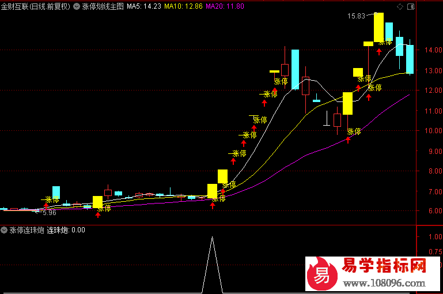
Task: Click the 张停连珠炮 sub-indicator name
Action: coord(27,230)
